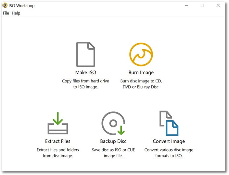Open the Burn Image flame disc icon
229x175 pixels.
pos(141,54)
